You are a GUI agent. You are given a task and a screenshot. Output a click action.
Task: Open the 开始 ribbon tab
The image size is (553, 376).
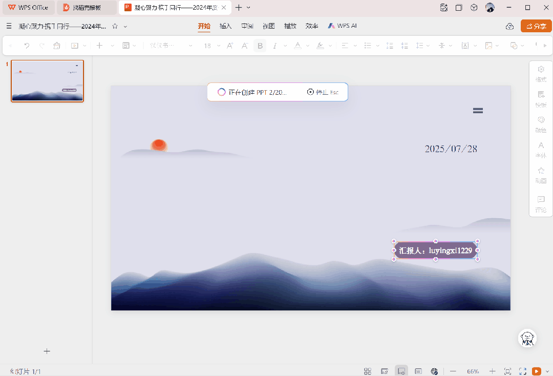pyautogui.click(x=204, y=26)
